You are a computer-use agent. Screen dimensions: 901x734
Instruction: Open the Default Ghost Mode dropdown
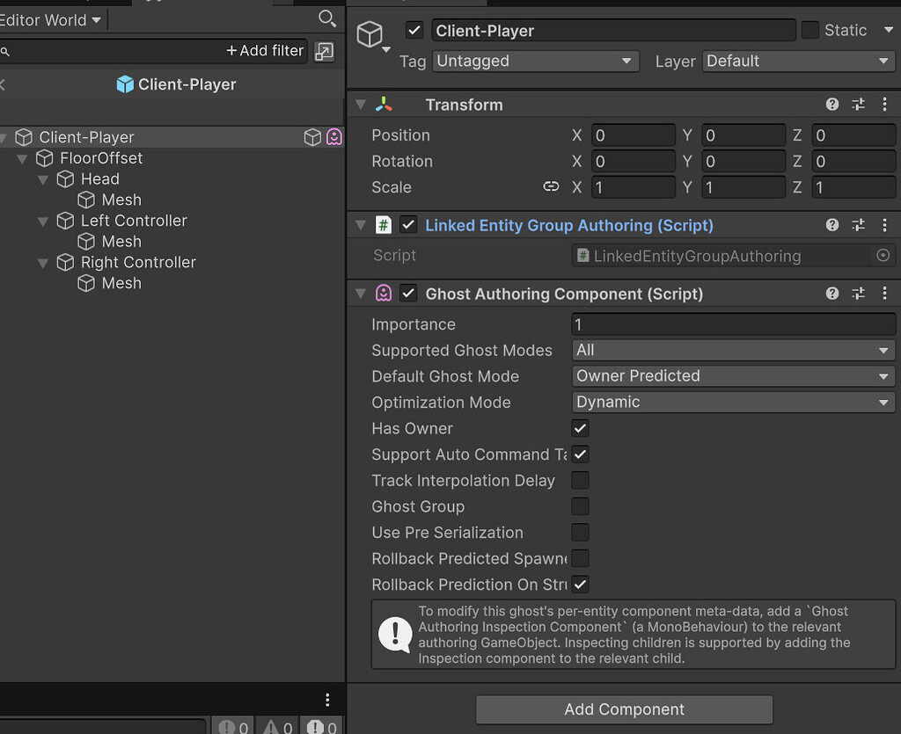click(733, 375)
